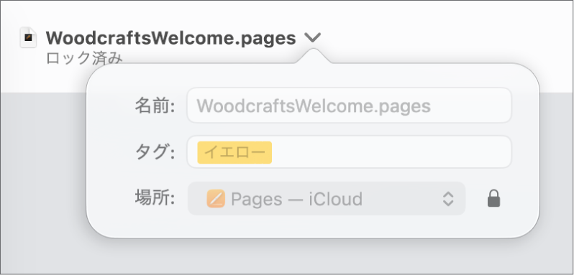574x275 pixels.
Task: Select the yellow イエロー tag chip
Action: [234, 152]
